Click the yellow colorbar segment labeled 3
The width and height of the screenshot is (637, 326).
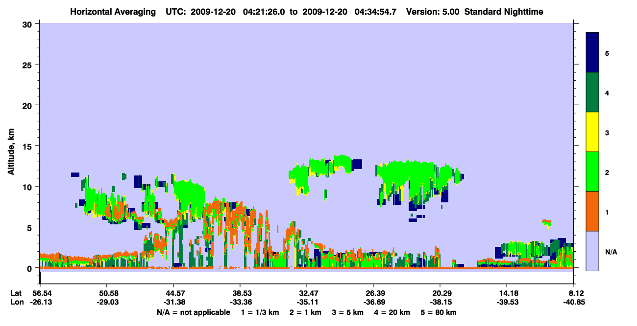pos(592,132)
